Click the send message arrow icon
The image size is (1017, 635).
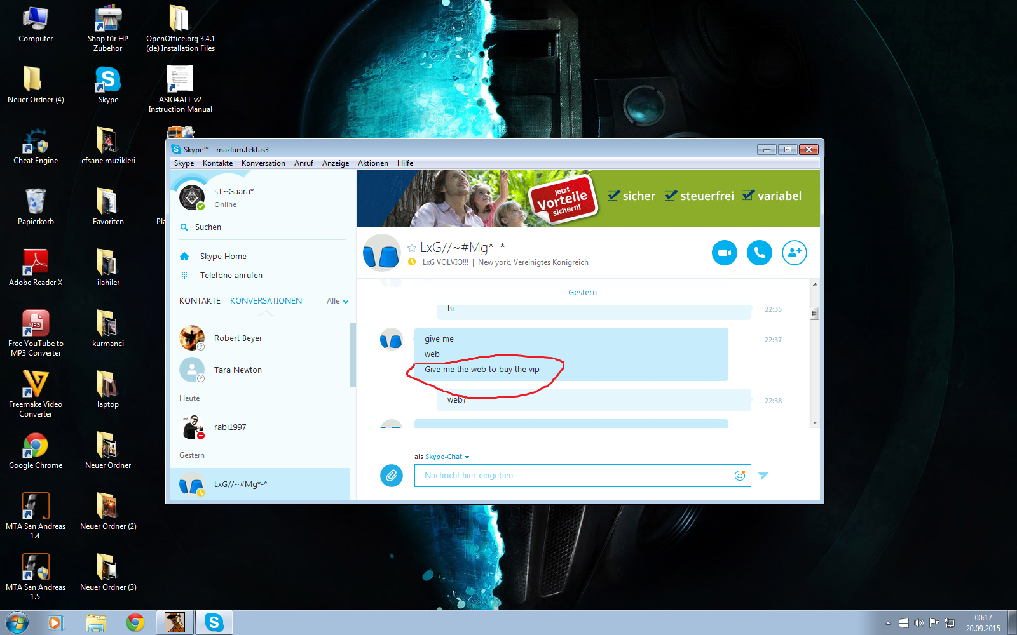pyautogui.click(x=763, y=476)
